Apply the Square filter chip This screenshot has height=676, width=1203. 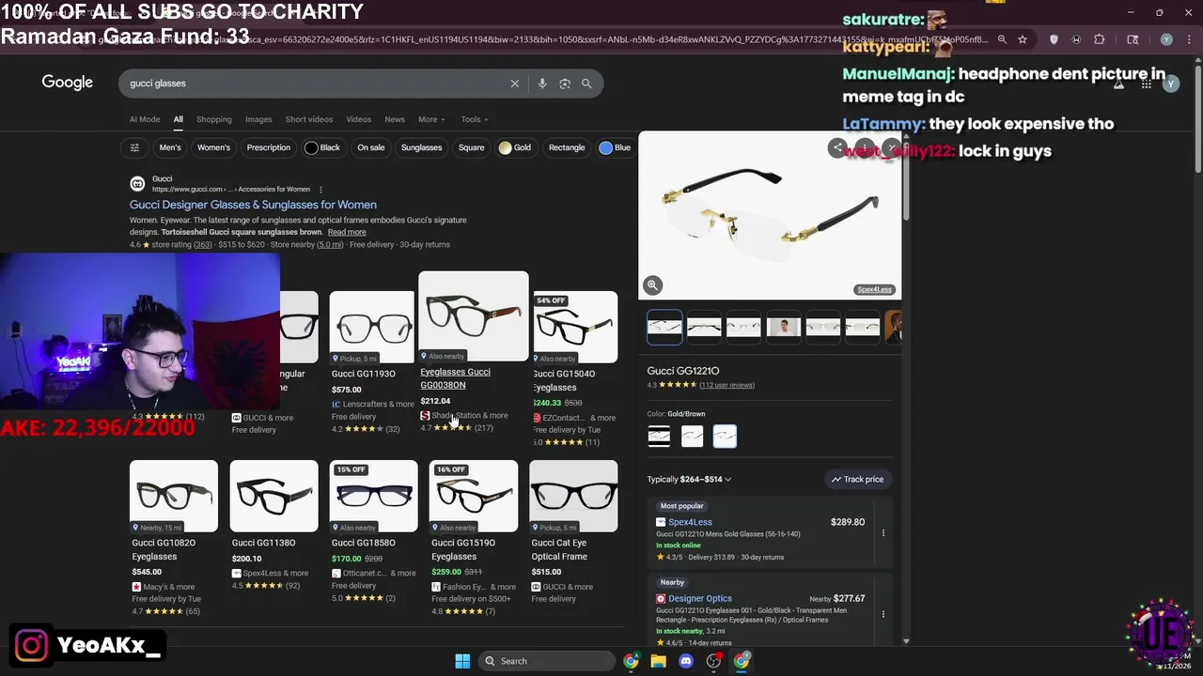click(471, 147)
